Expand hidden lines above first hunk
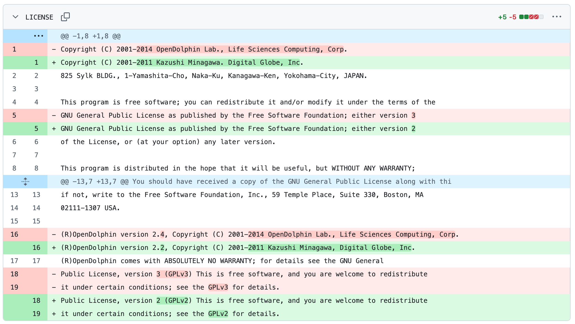575x324 pixels. click(x=38, y=36)
